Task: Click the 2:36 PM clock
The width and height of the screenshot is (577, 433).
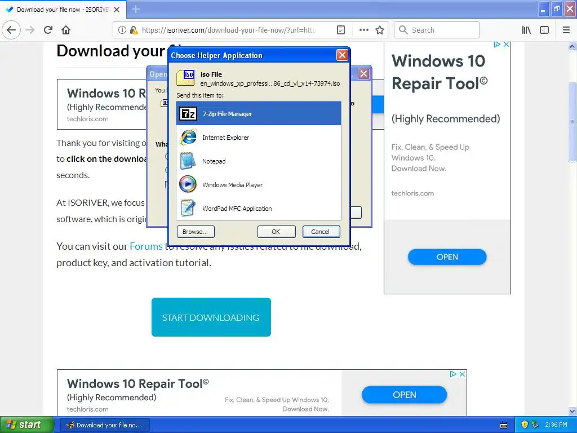Action: tap(556, 425)
